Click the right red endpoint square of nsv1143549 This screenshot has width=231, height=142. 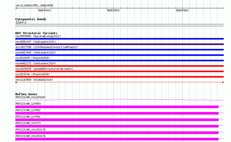pos(223,82)
